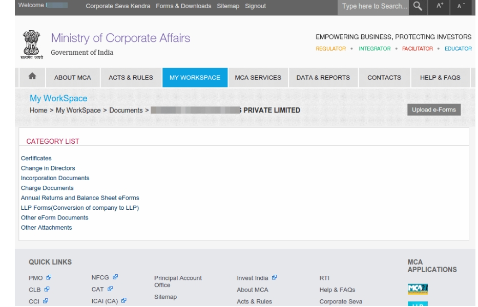The width and height of the screenshot is (478, 307).
Task: Click the REGULATOR tagline text
Action: coord(331,49)
